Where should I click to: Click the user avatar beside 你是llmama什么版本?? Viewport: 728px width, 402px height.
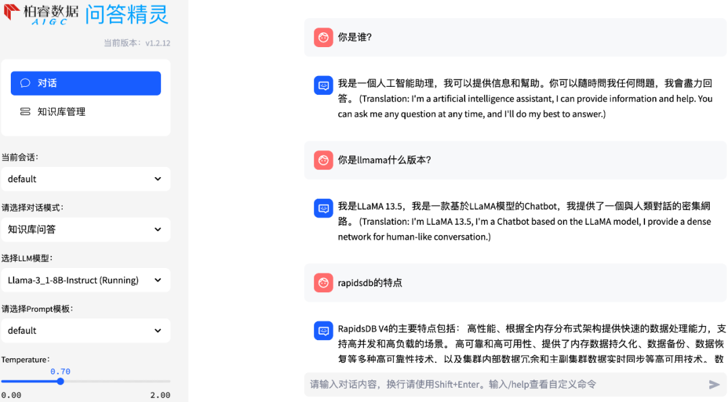pos(323,160)
